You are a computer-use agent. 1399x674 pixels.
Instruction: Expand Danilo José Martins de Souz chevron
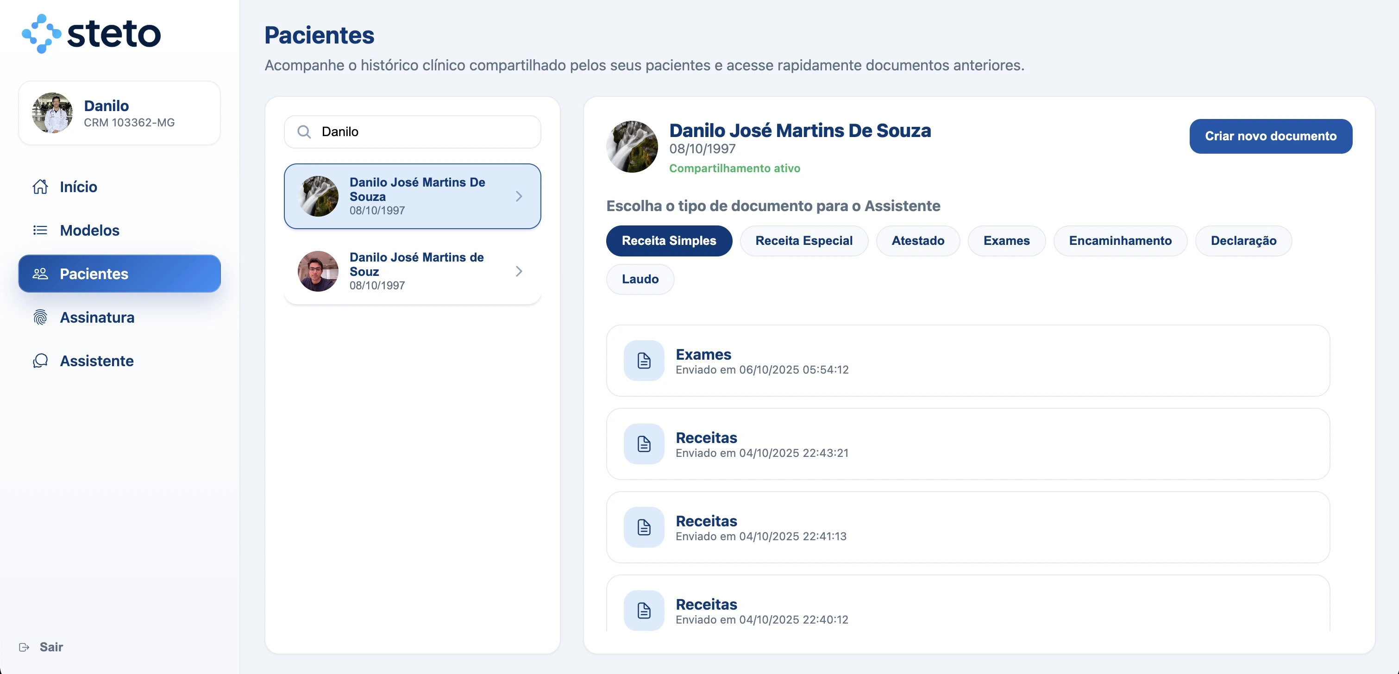coord(519,271)
